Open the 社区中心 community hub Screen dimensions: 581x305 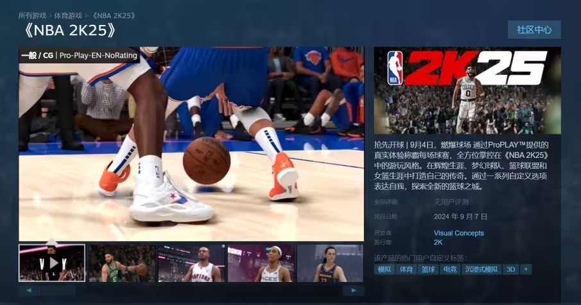point(534,30)
